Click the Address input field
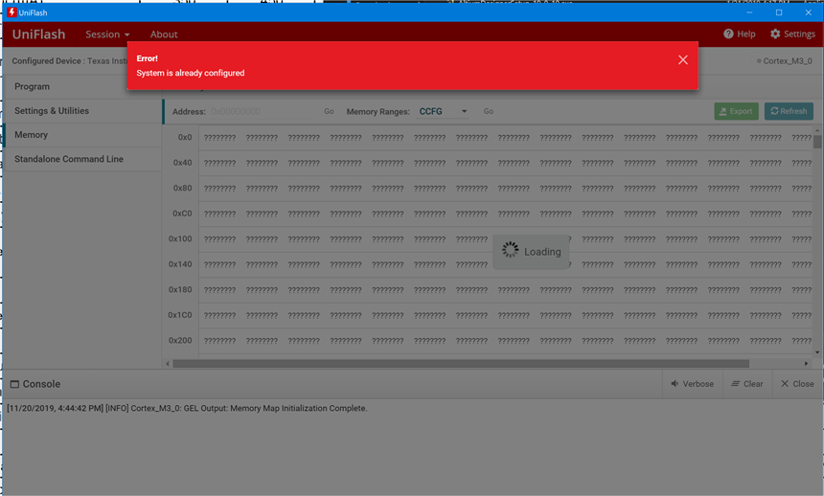824x496 pixels. coord(263,111)
